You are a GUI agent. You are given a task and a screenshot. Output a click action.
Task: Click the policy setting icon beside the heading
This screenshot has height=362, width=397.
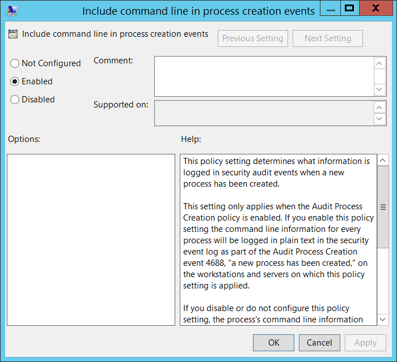pyautogui.click(x=13, y=35)
